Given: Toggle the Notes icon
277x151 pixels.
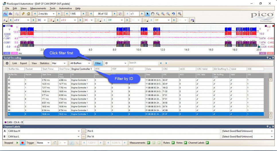Looking at the screenshot, I should click(185, 143).
